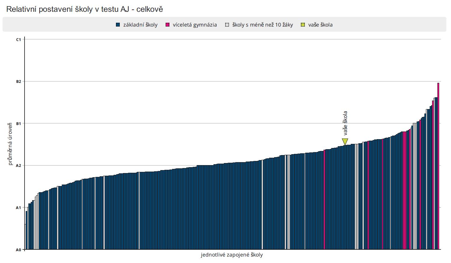Toggle the 'základní školy' legend label
The image size is (451, 263).
[140, 25]
